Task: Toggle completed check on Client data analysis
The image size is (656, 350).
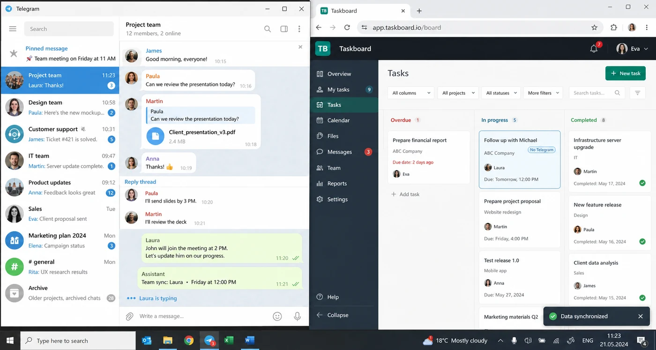Action: point(642,298)
